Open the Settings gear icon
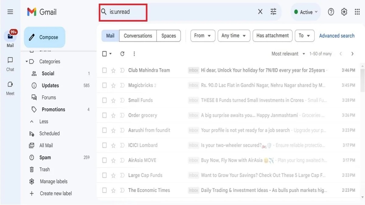Screen dimensions: 365x205 point(344,12)
